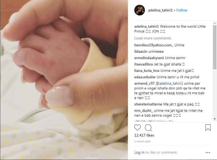Screen dimensions: 217x160
Task: Click the comments scrollbar up arrow
Action: pyautogui.click(x=215, y=23)
